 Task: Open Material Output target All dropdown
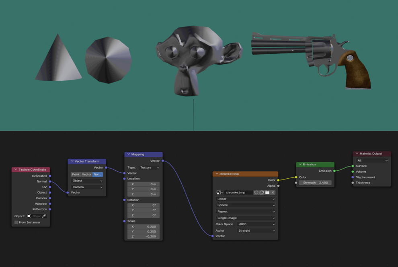pyautogui.click(x=372, y=161)
